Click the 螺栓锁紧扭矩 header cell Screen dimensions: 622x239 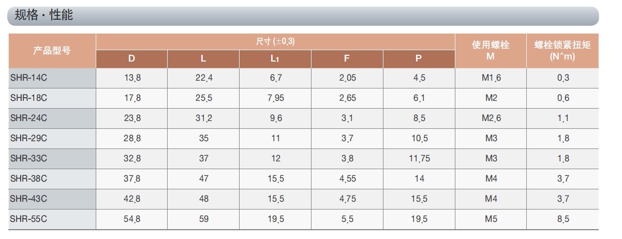562,50
